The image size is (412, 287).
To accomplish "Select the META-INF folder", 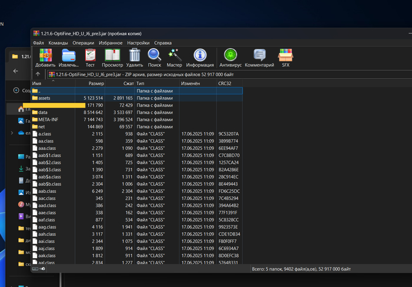I will pos(48,119).
